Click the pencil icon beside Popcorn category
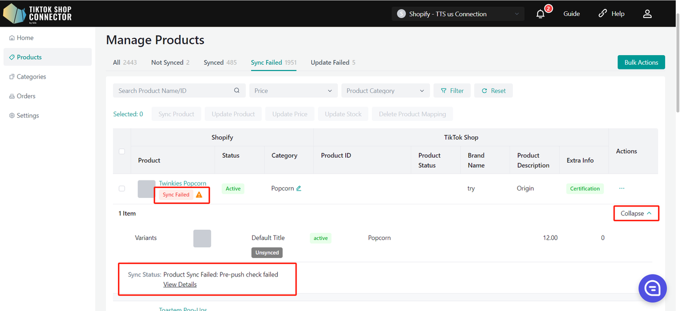 [x=299, y=188]
